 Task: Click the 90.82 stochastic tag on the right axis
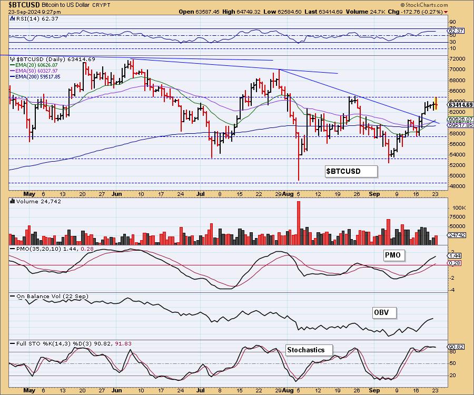point(456,347)
